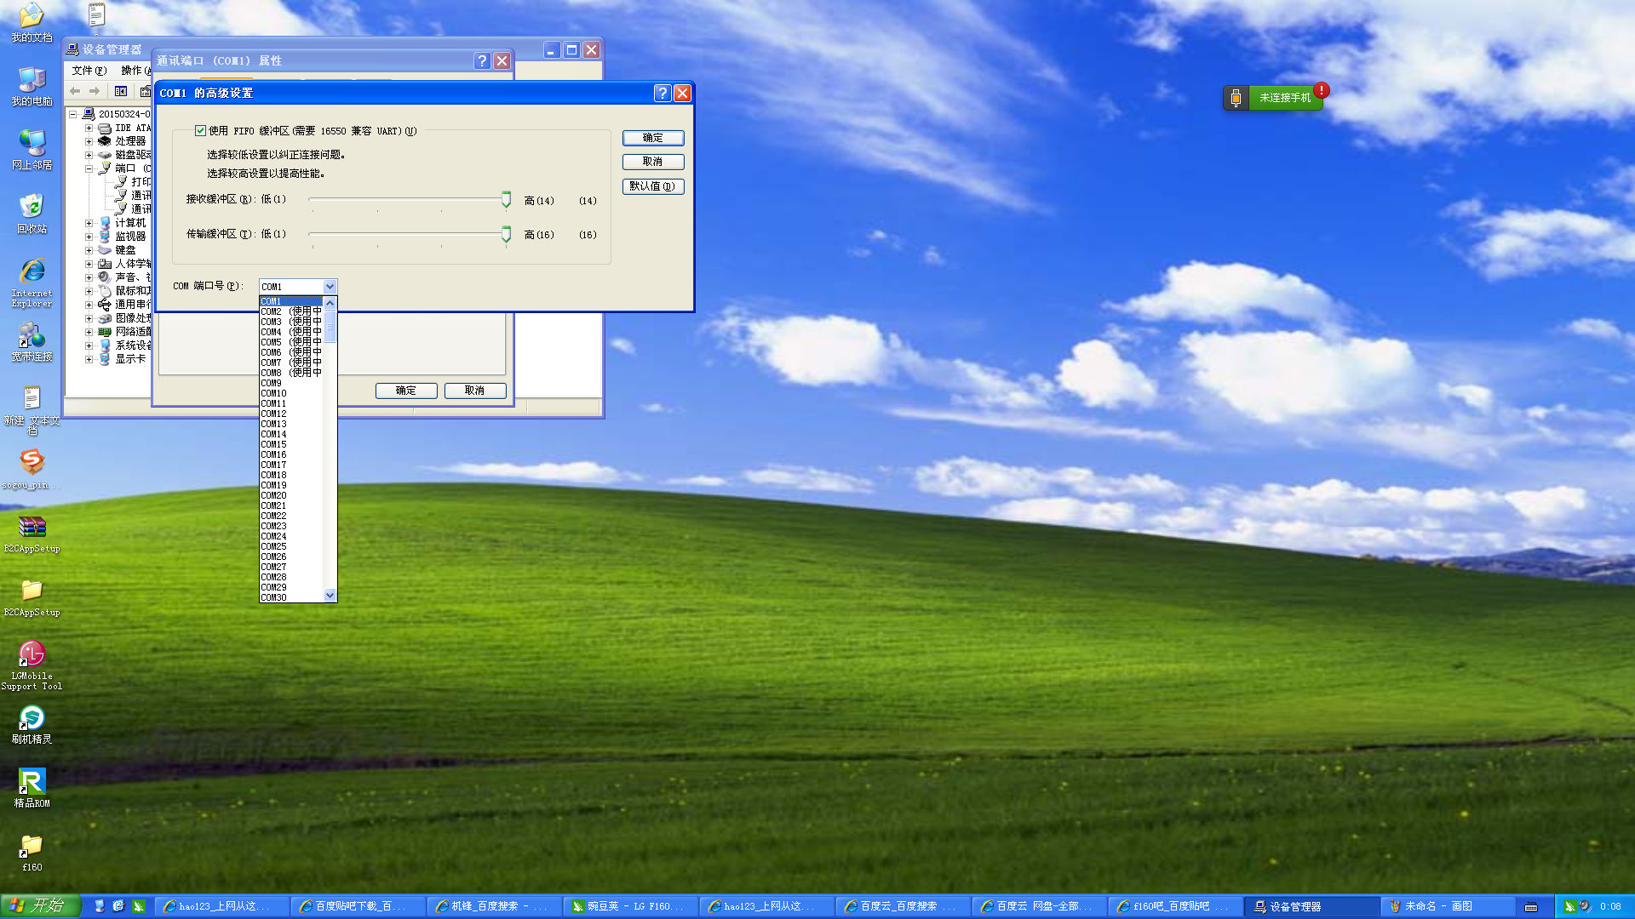Click the keyboard language bar tray icon
This screenshot has width=1635, height=919.
1531,907
